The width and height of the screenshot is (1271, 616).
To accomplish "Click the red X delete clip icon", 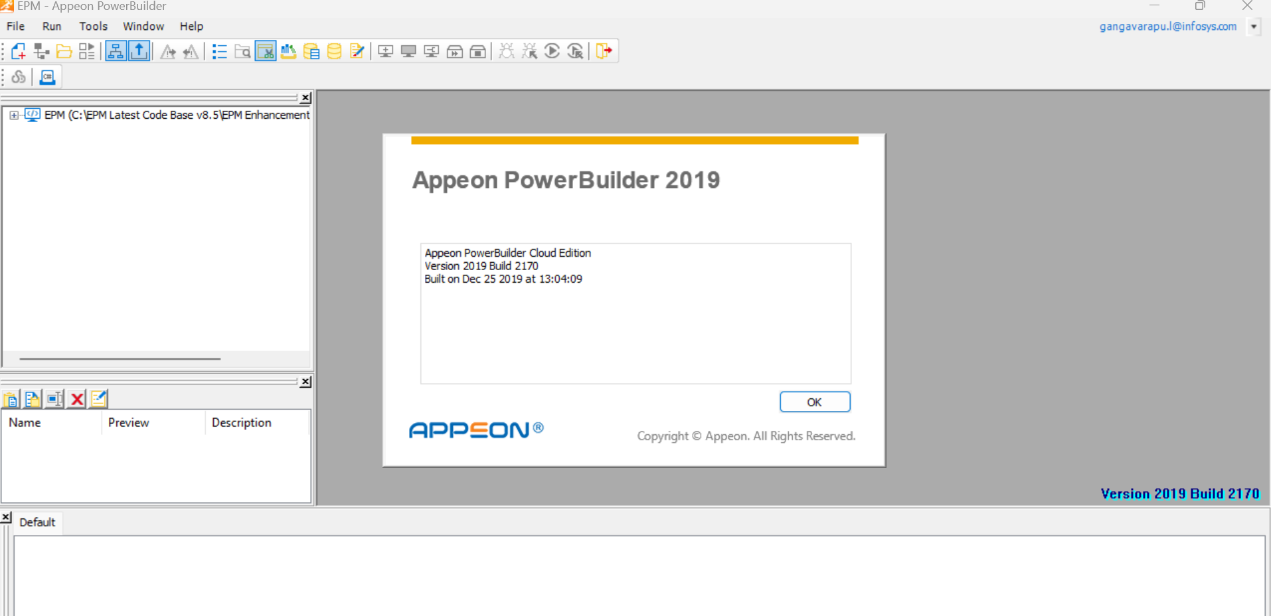I will point(77,399).
